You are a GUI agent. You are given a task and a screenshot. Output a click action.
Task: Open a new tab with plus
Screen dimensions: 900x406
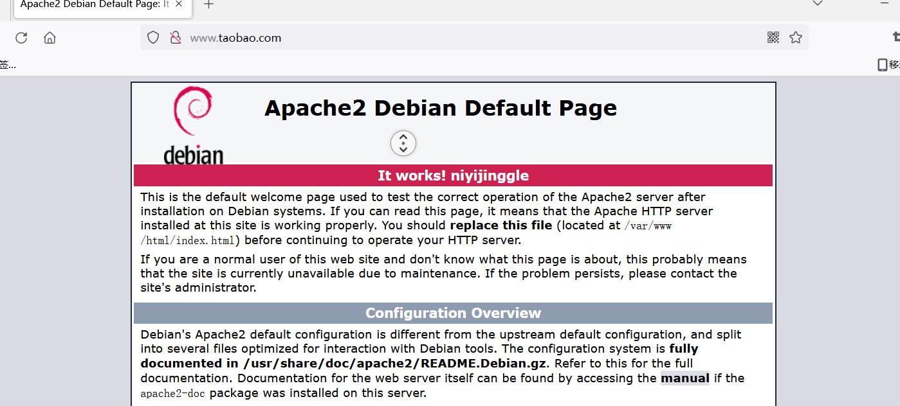click(x=208, y=4)
